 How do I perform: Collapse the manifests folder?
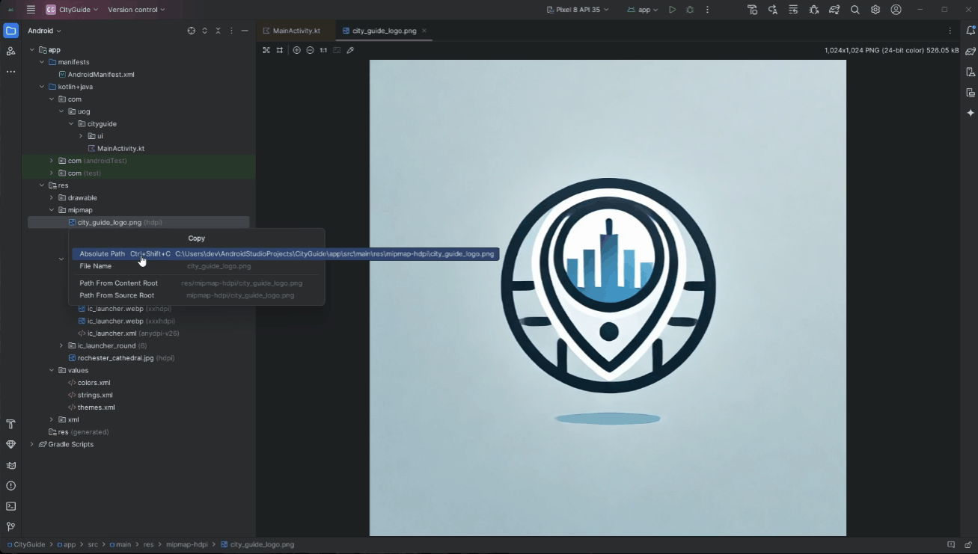[x=42, y=62]
